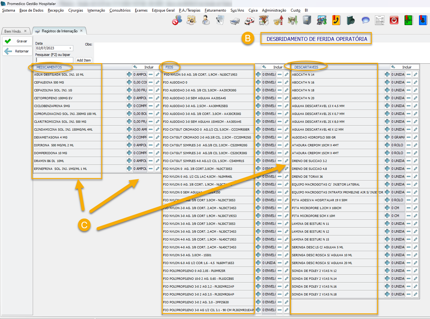Viewport: 430px width, 319px height.
Task: Click pencil icon for DRENO DE TORAX 36
Action: 416,176
